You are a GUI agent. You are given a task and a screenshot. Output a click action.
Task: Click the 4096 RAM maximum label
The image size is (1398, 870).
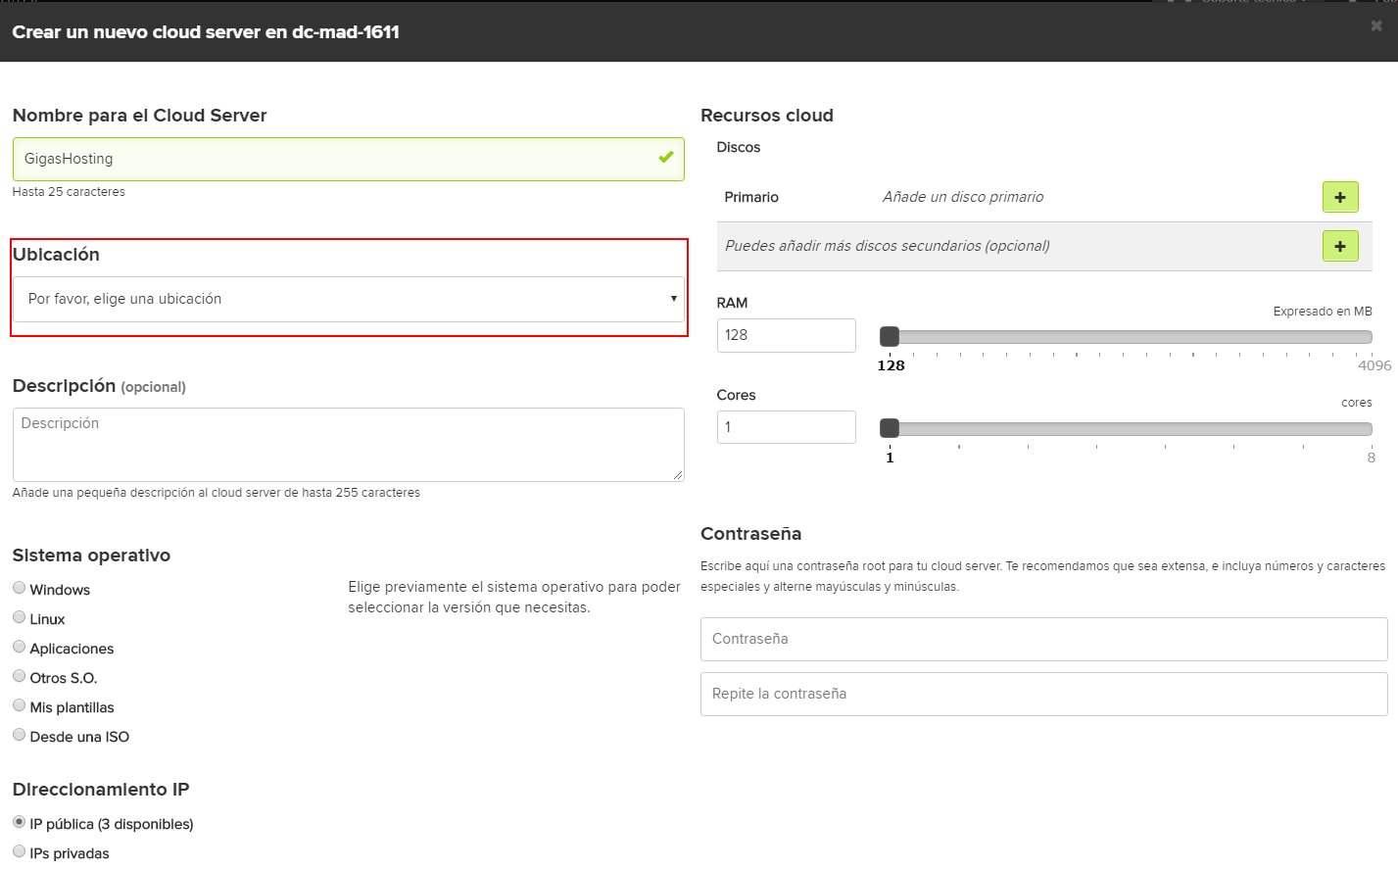point(1374,365)
